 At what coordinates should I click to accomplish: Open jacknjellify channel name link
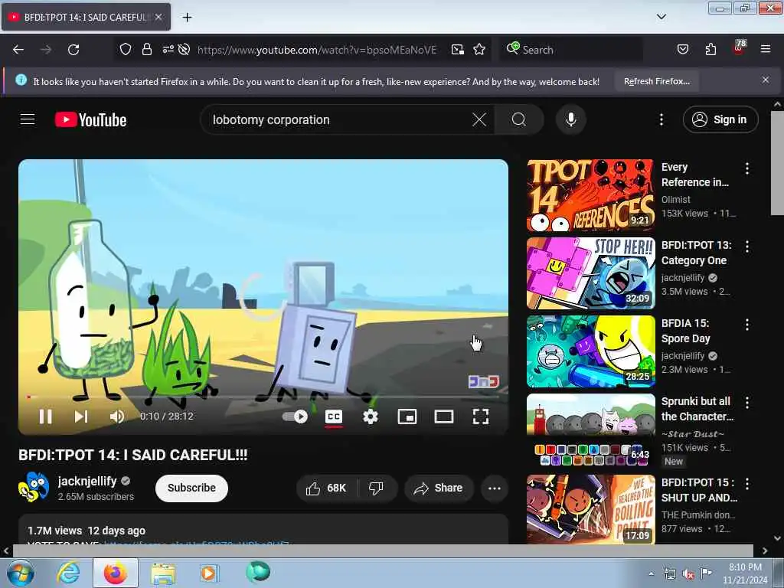(x=87, y=481)
